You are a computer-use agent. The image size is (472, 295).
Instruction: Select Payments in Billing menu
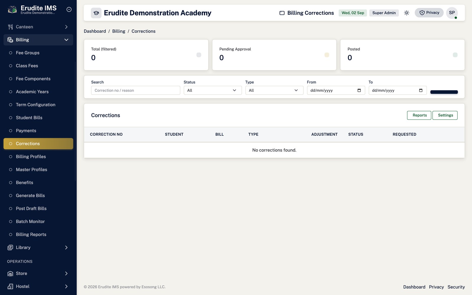click(38, 131)
